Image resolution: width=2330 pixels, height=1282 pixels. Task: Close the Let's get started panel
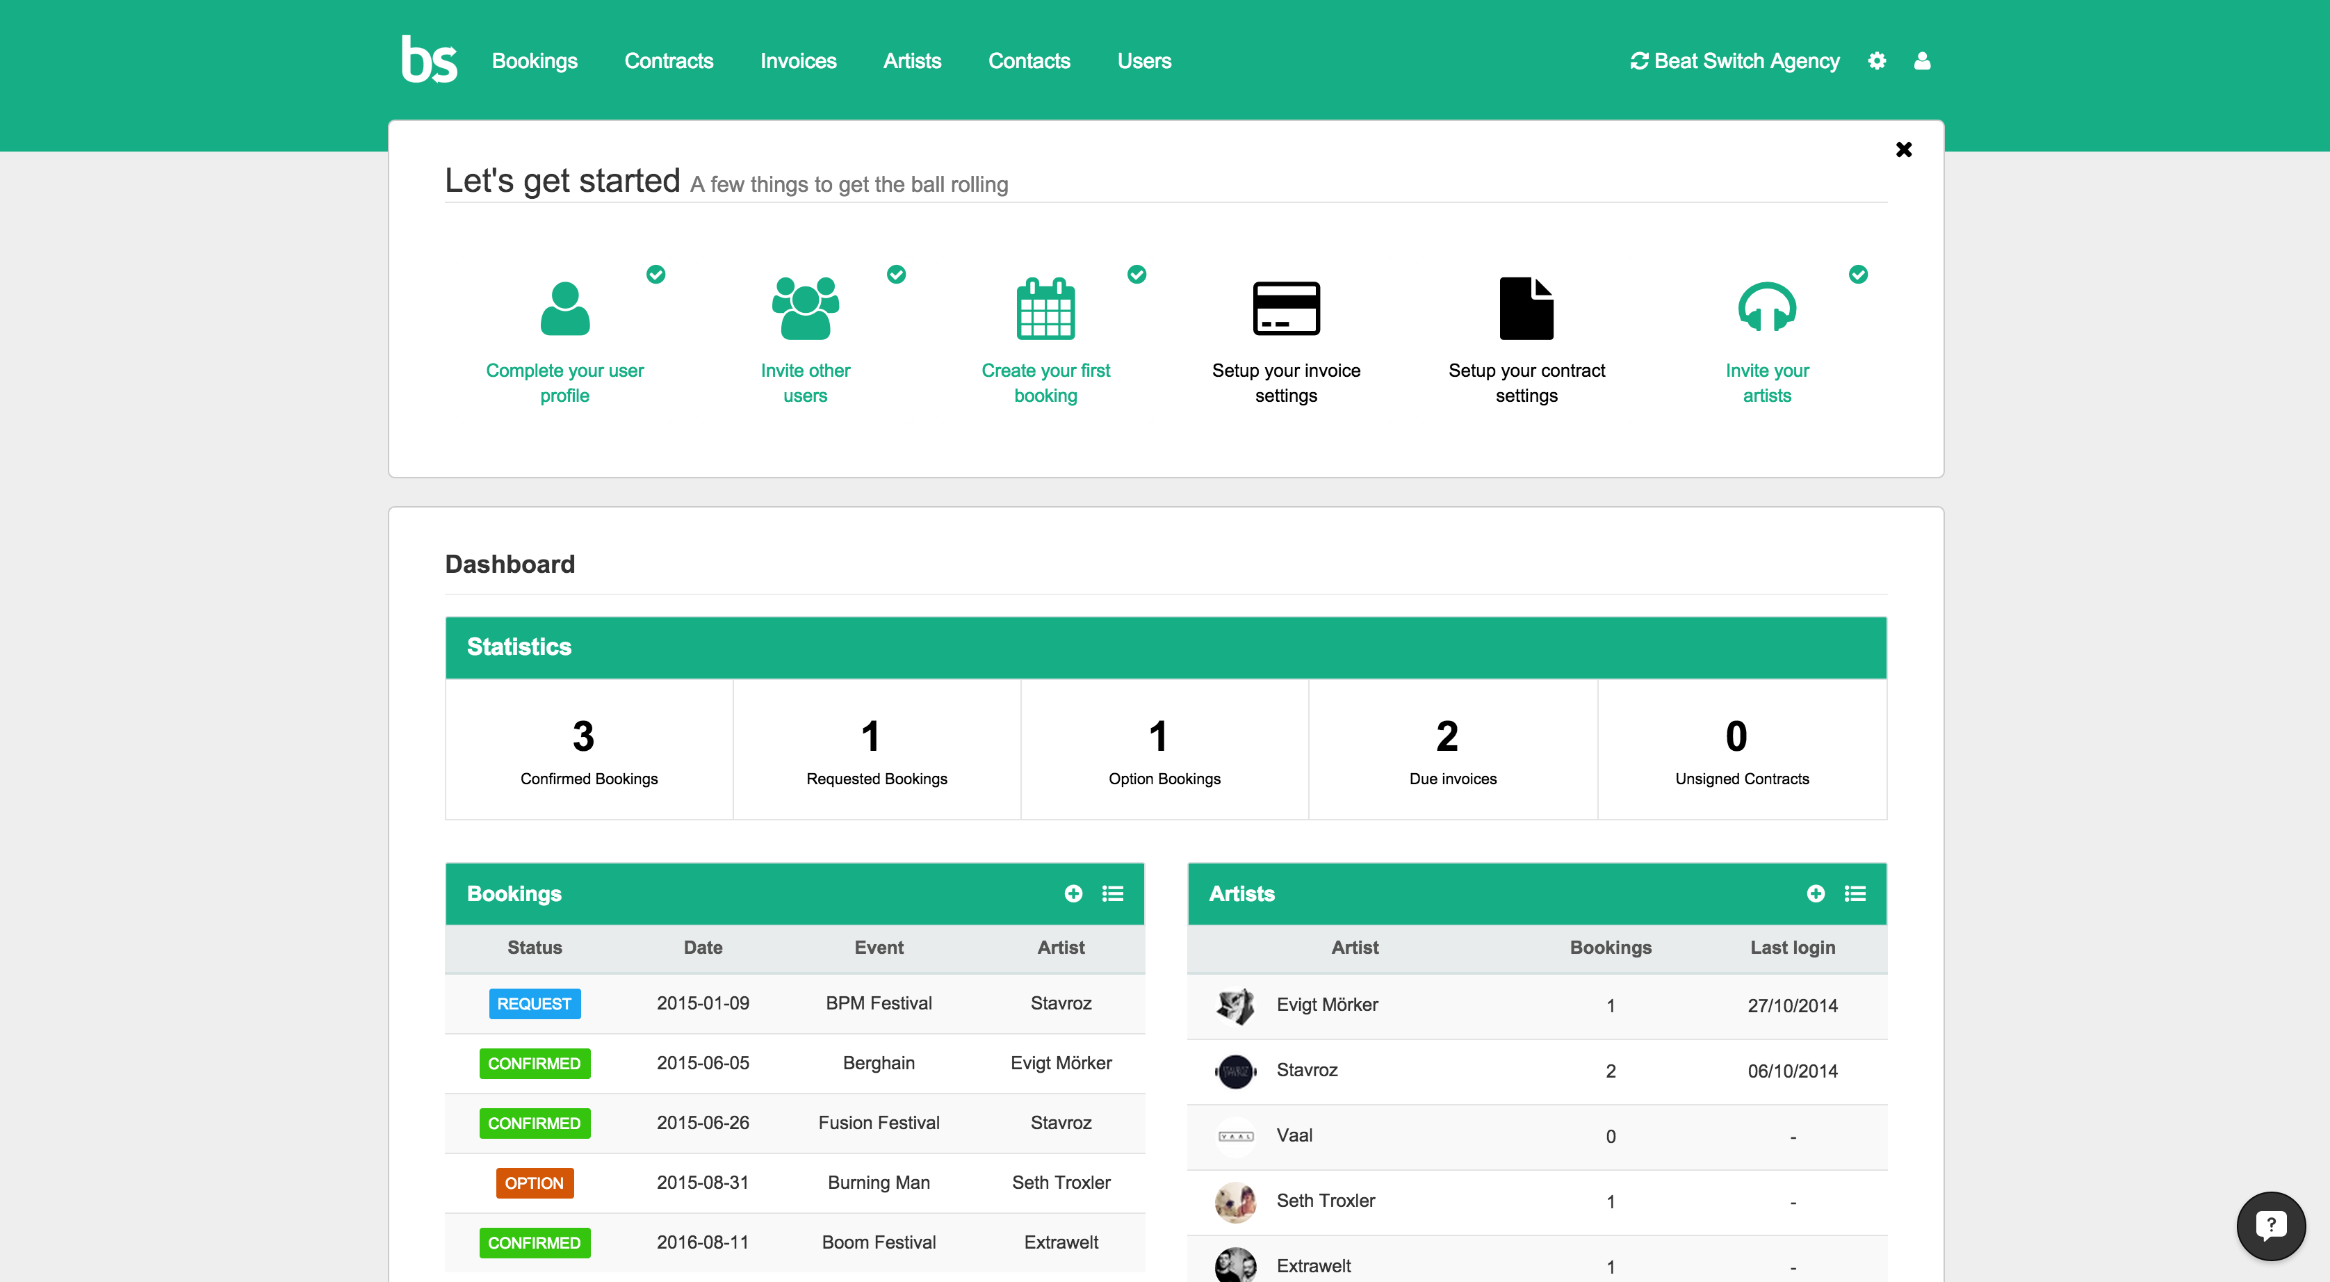pyautogui.click(x=1903, y=149)
